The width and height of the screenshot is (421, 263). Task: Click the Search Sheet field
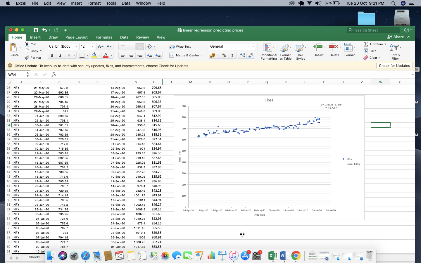[x=373, y=30]
